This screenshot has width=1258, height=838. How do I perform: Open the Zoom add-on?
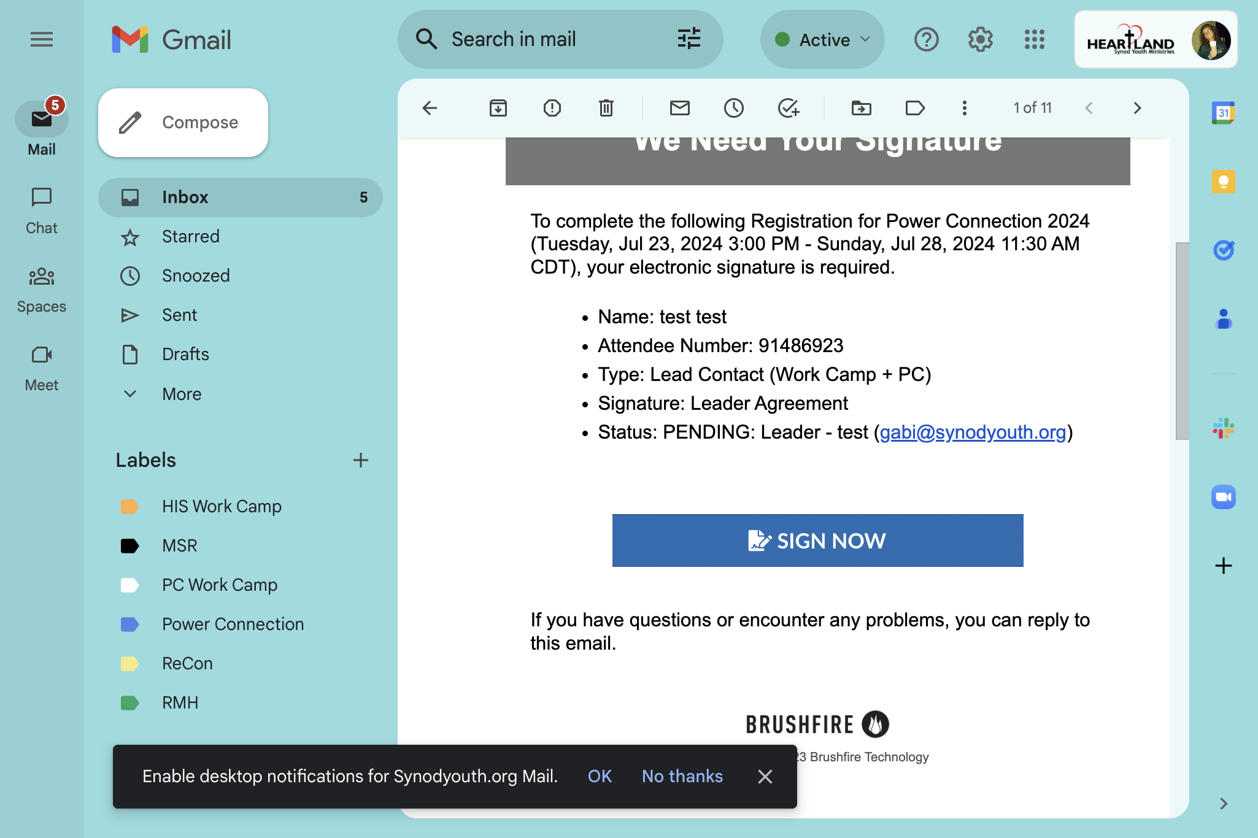[x=1224, y=497]
